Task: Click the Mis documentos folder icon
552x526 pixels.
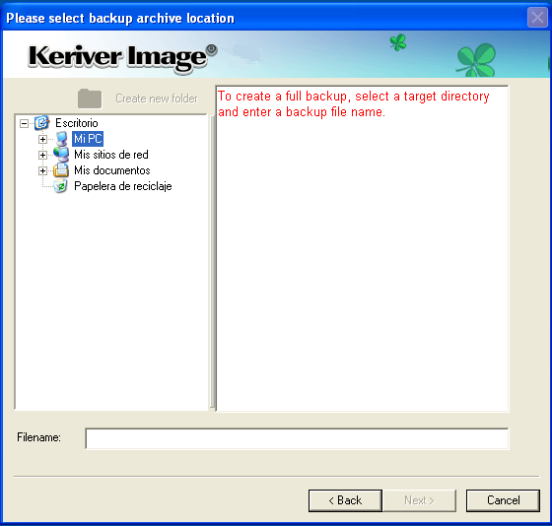Action: (61, 170)
